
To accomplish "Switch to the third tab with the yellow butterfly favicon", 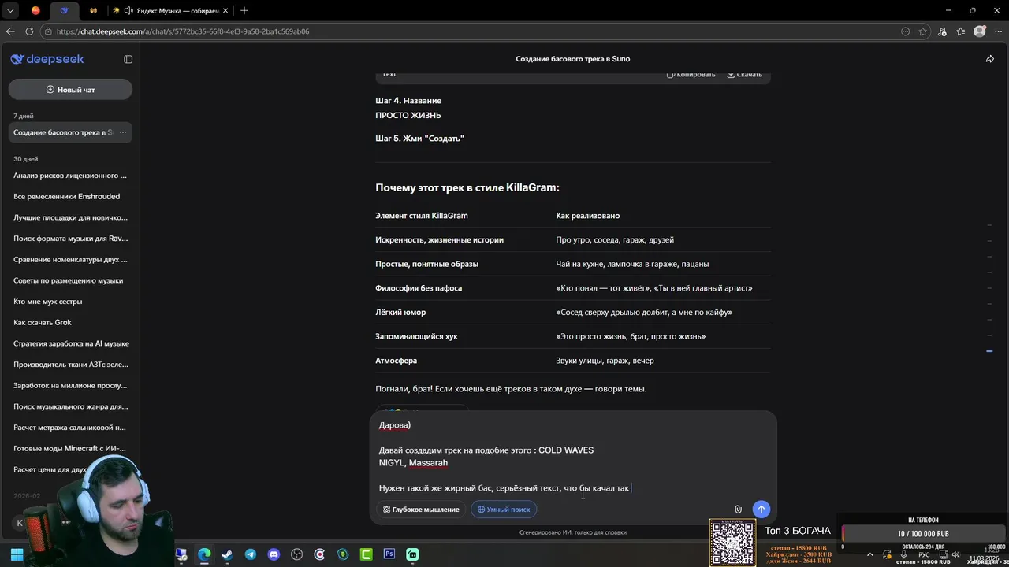I will (x=93, y=10).
